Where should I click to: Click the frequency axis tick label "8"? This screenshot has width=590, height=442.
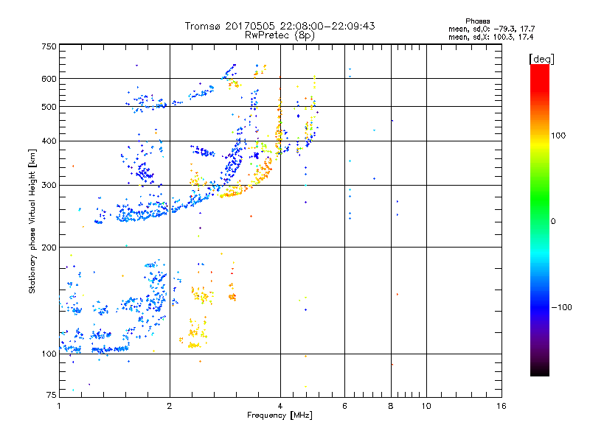(391, 406)
